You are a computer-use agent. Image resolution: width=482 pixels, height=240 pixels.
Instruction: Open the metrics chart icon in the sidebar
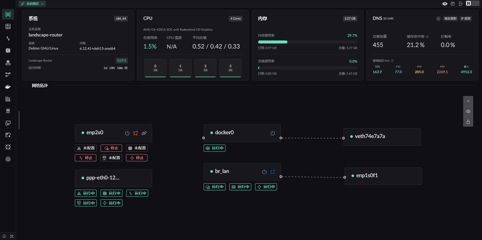[8, 99]
